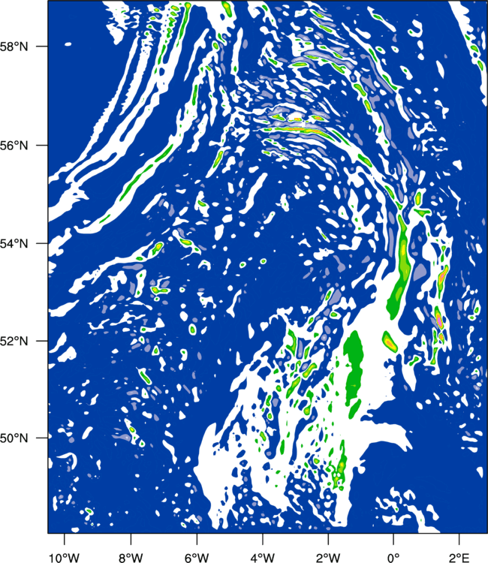The width and height of the screenshot is (488, 563).
Task: Click the 2°E longitude label
Action: click(x=459, y=558)
